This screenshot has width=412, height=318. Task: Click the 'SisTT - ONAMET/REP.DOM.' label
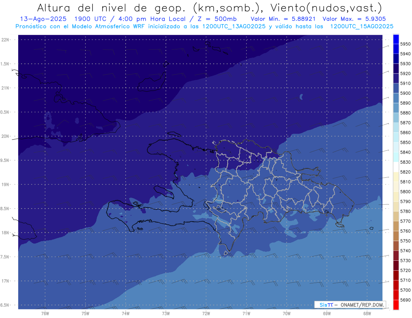350,305
